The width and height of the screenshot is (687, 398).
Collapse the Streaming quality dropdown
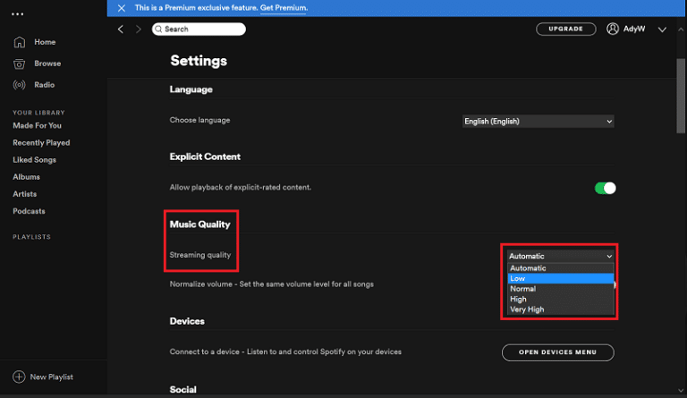(x=560, y=256)
